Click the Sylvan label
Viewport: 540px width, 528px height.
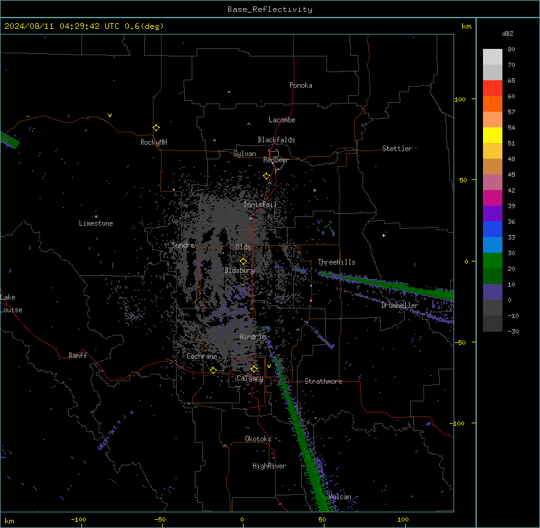coord(244,154)
